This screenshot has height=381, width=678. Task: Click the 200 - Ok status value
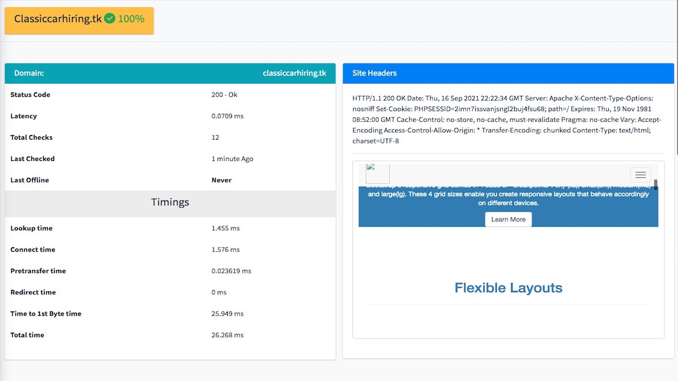225,95
